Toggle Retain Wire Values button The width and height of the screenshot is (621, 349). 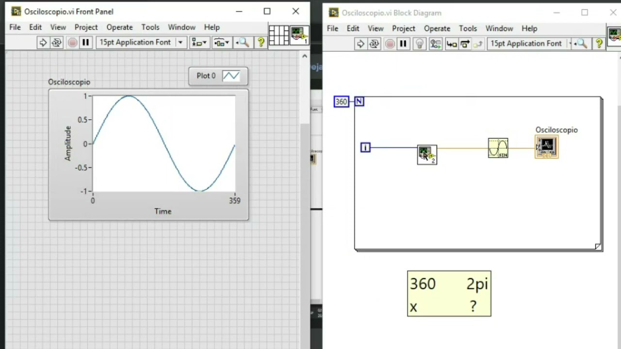pos(435,44)
